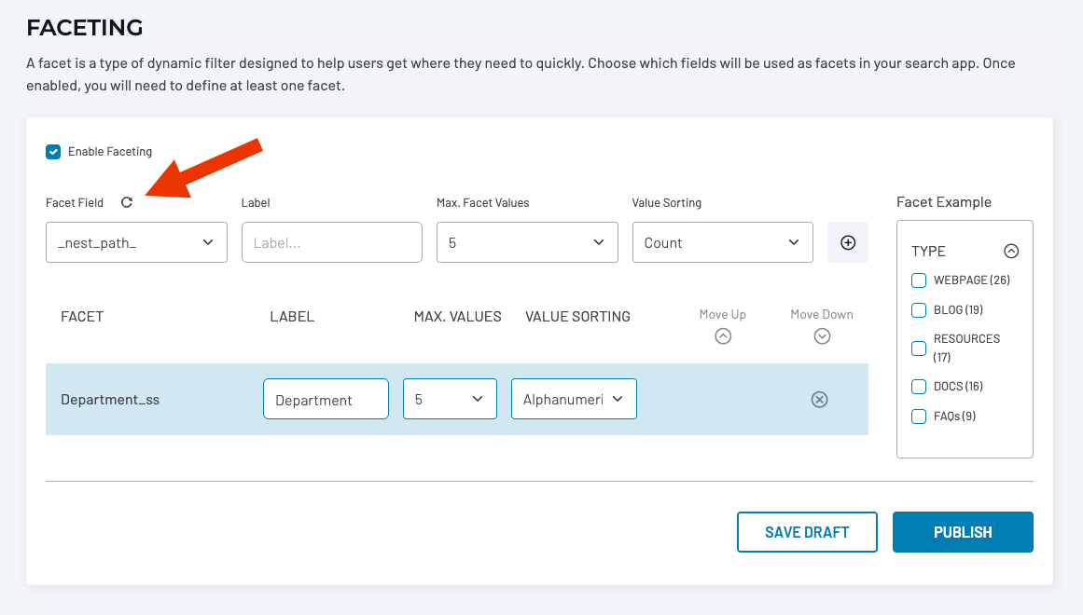Image resolution: width=1083 pixels, height=615 pixels.
Task: Check the WEBPAGE (26) checkbox
Action: 919,280
